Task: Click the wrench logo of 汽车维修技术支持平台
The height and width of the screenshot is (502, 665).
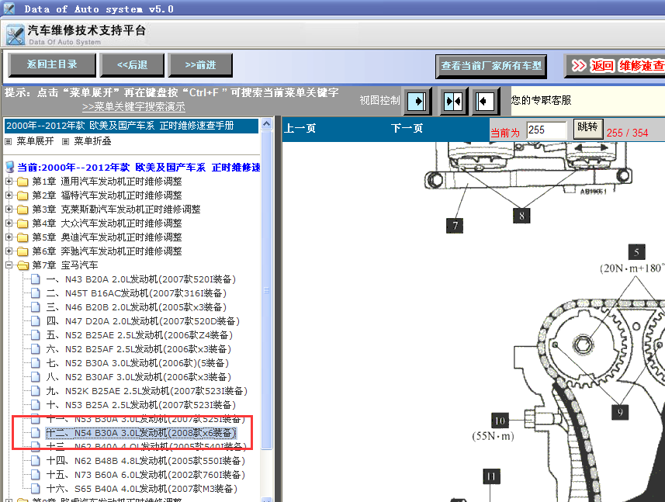Action: [16, 35]
